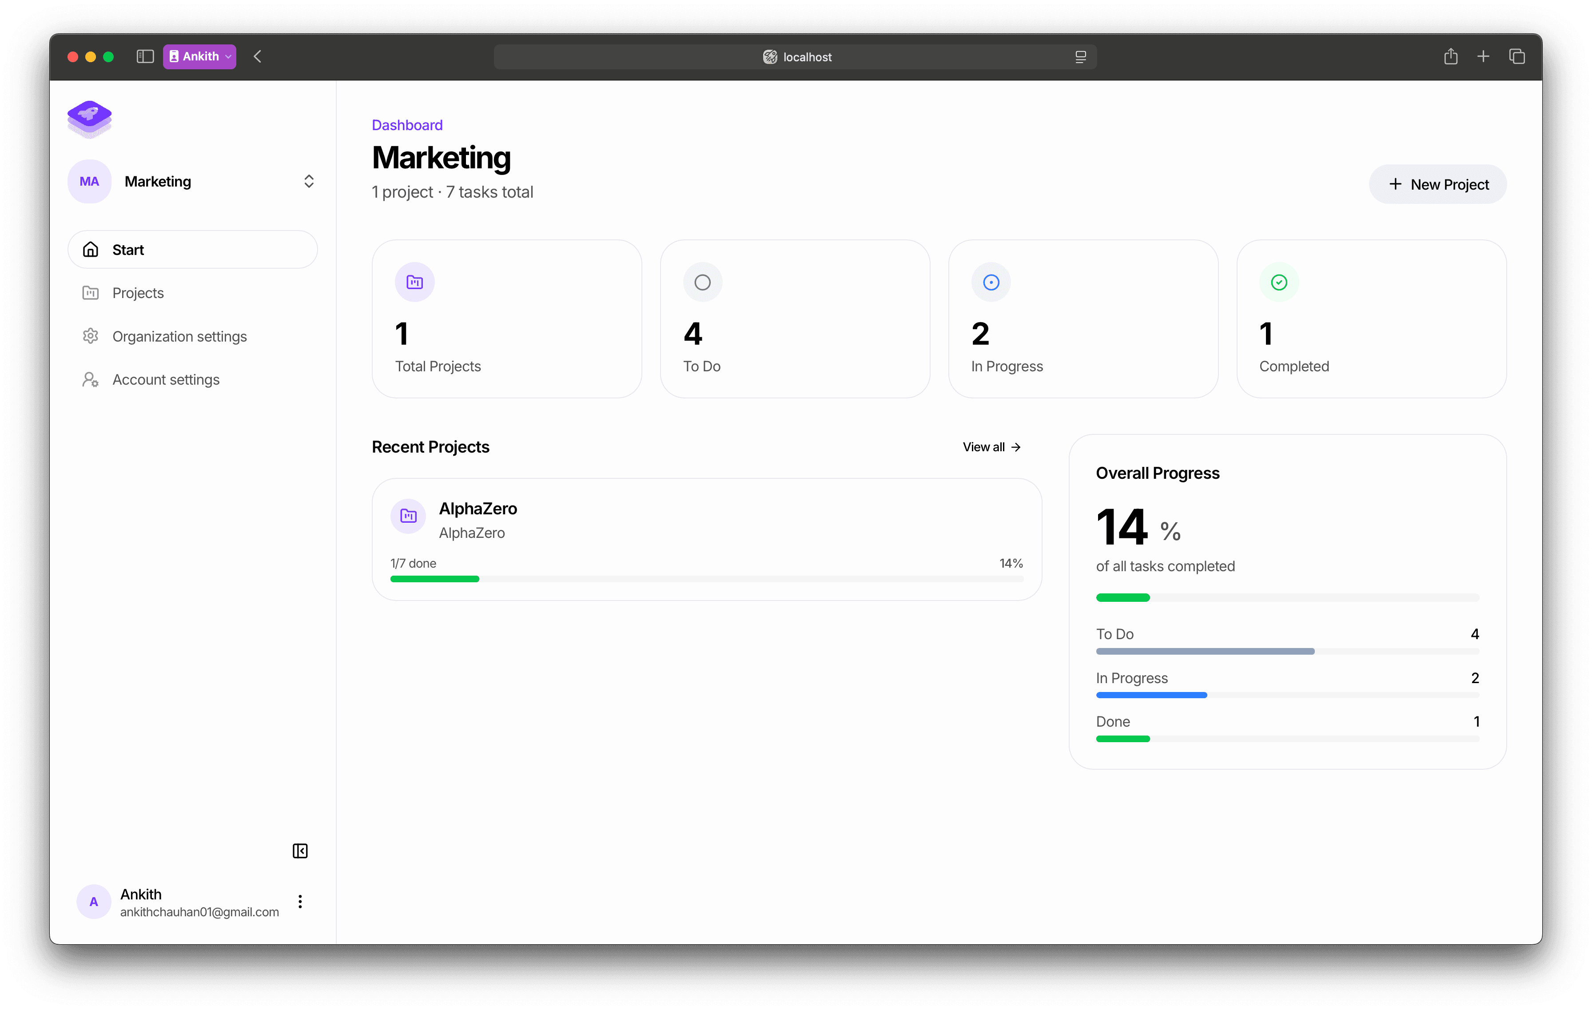Open a new browser tab

click(1483, 57)
